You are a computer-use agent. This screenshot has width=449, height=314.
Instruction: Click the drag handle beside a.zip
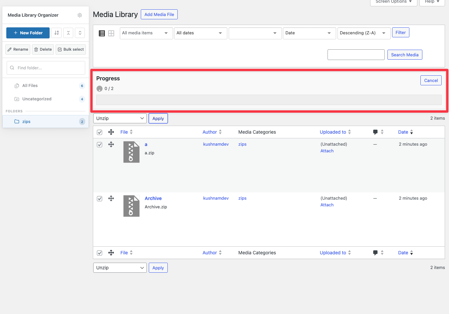point(111,144)
